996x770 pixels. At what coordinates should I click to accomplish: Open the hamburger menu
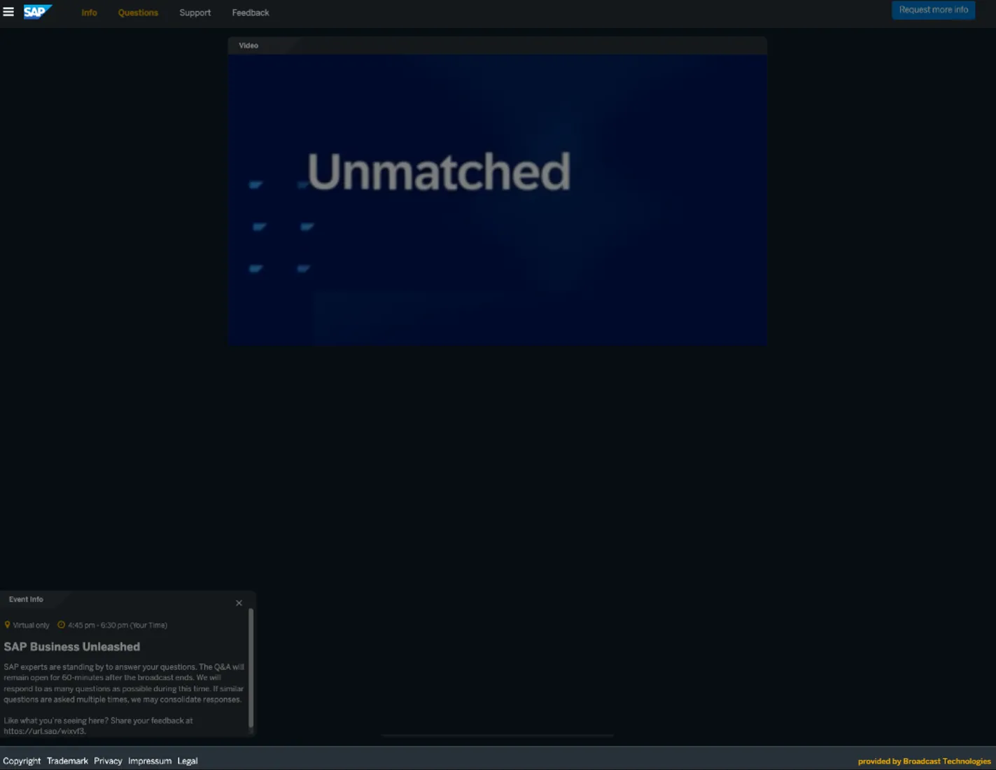point(8,12)
